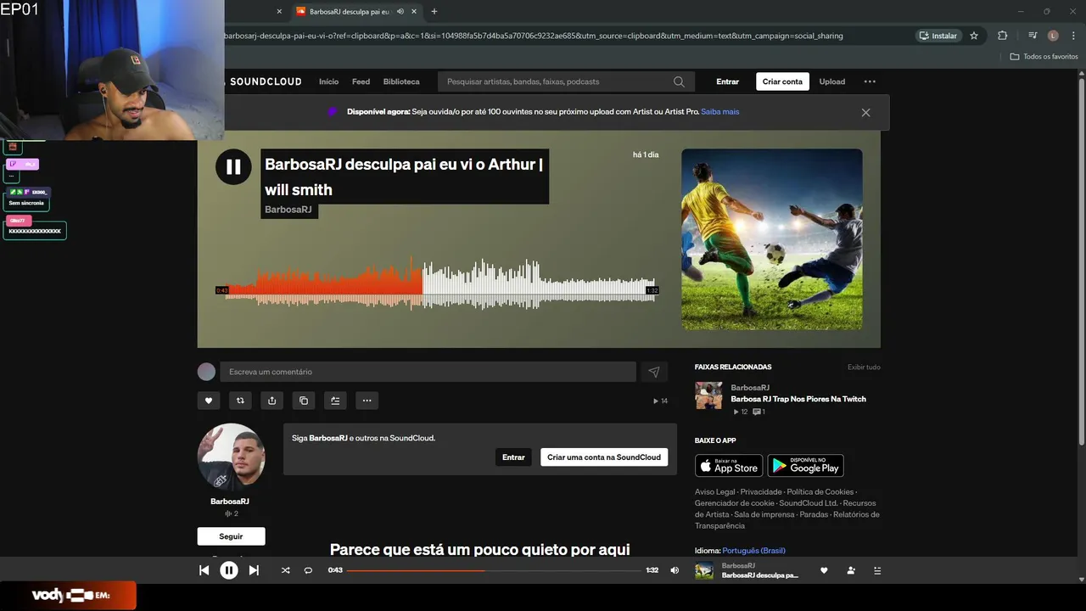
Task: Skip to next track in player bar
Action: point(254,570)
